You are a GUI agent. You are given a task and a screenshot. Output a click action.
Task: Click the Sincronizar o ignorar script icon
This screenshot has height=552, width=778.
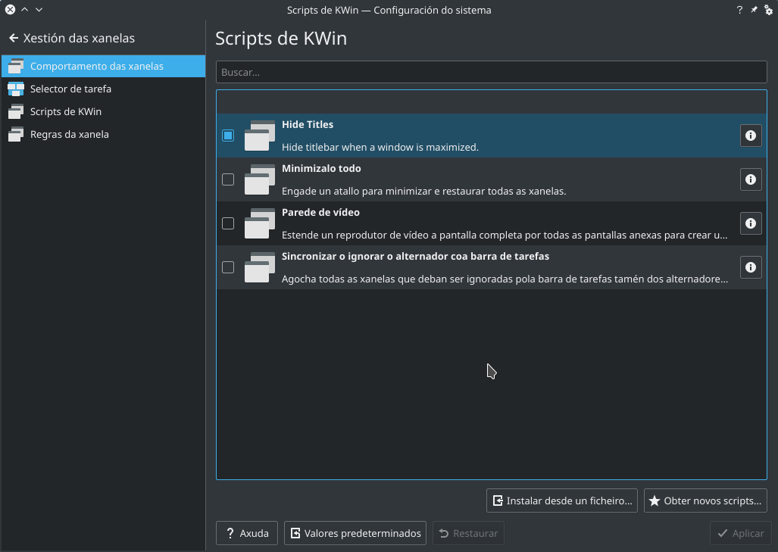coord(260,267)
